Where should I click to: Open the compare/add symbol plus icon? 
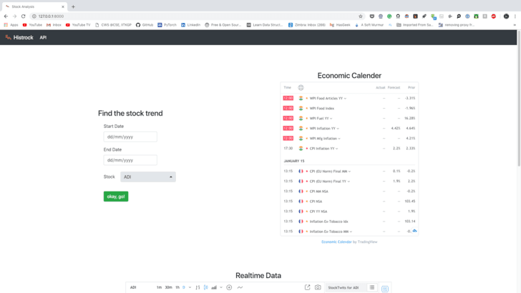[x=229, y=287]
